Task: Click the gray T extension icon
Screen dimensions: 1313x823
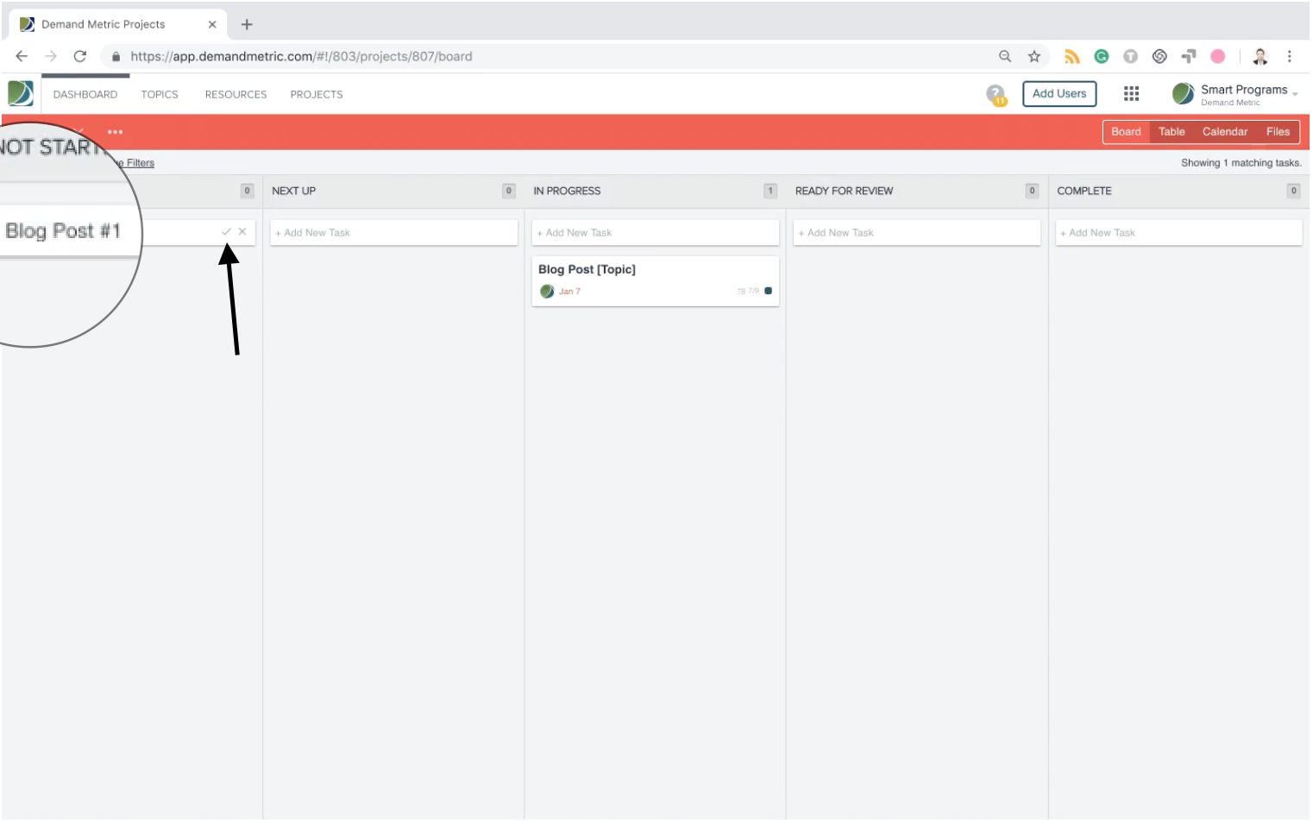Action: point(1130,56)
